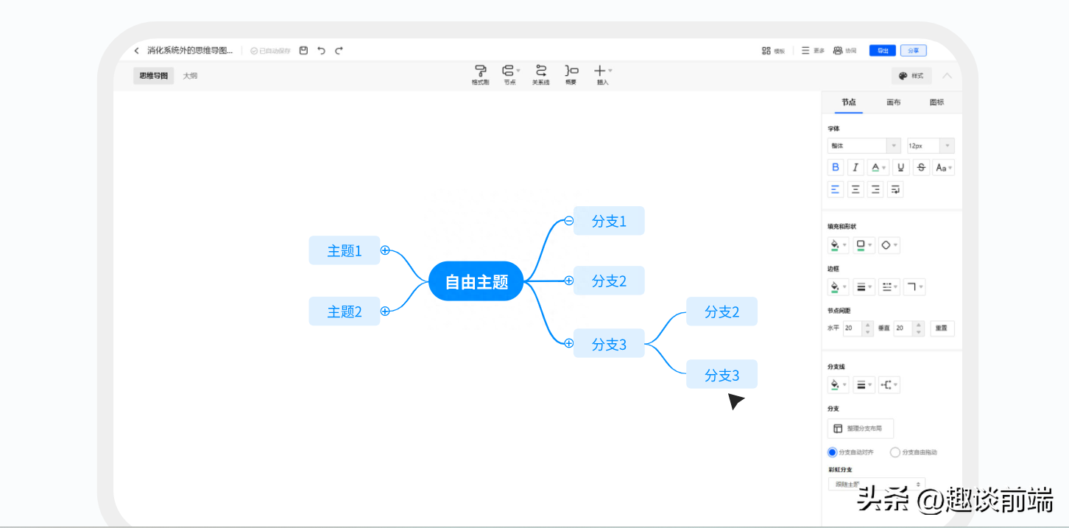The height and width of the screenshot is (528, 1069).
Task: Open the branch line color picker
Action: 839,384
